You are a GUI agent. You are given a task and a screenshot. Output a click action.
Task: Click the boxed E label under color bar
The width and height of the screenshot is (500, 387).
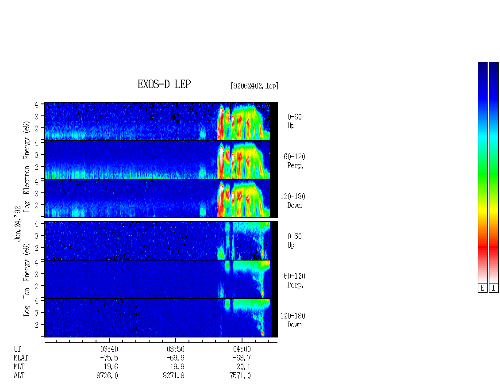pyautogui.click(x=482, y=288)
